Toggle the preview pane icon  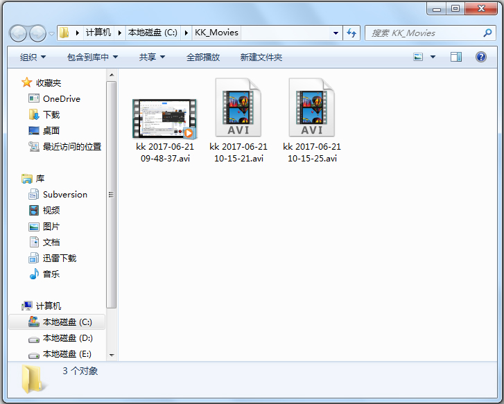456,57
